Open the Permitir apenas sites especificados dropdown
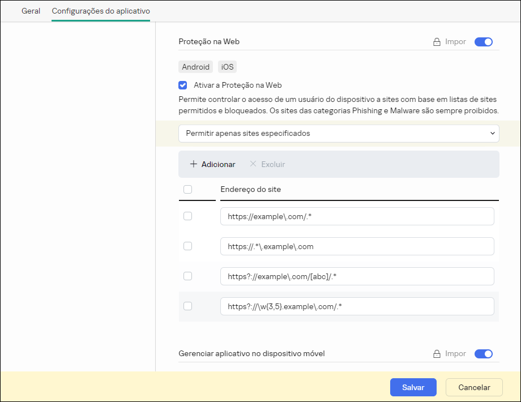Viewport: 521px width, 402px height. tap(339, 134)
